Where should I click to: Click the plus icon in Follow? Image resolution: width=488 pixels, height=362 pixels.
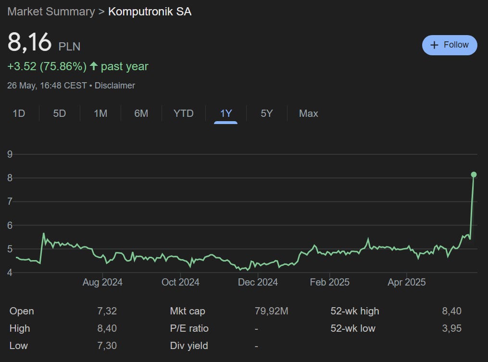click(x=434, y=45)
